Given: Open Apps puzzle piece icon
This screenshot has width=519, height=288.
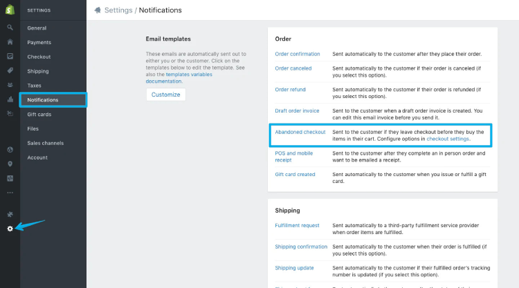Looking at the screenshot, I should click(x=10, y=214).
